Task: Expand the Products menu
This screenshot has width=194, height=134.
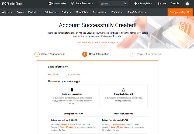Action: point(34,12)
